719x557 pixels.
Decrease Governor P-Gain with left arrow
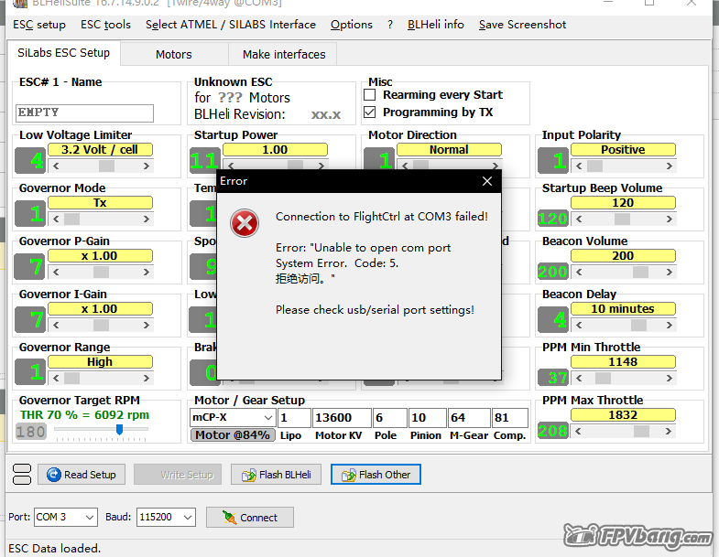[x=56, y=272]
